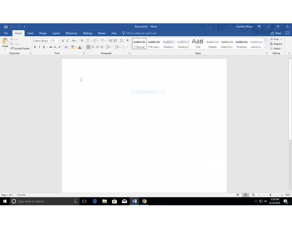Open the Mailings tab
This screenshot has width=292, height=229.
[x=88, y=33]
